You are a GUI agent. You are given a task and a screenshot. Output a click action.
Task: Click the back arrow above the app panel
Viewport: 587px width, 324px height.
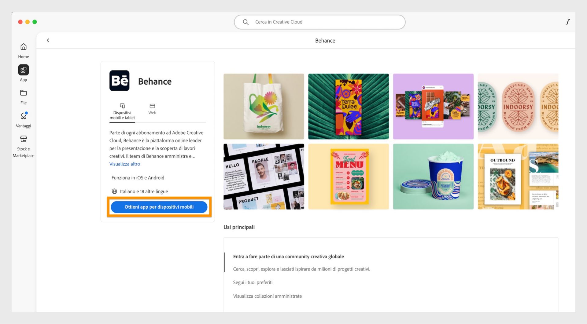tap(48, 40)
